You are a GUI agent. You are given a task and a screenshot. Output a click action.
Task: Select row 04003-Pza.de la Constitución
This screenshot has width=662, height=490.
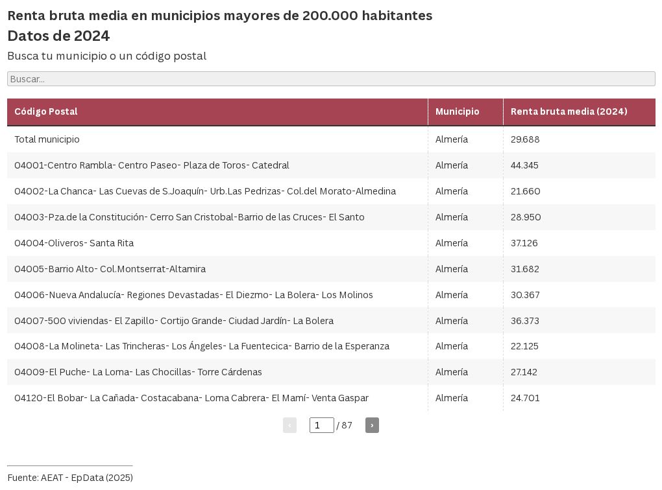(x=189, y=217)
